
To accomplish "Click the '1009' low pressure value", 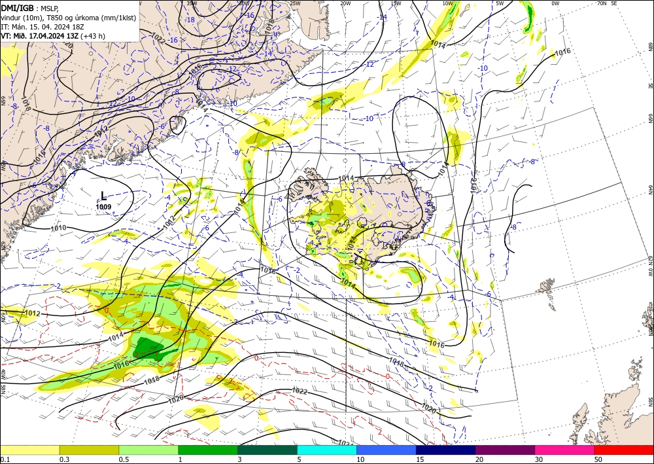I will pyautogui.click(x=103, y=207).
